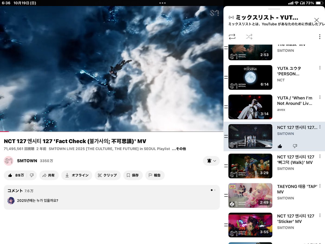Screen dimensions: 325x244
Task: Open the コメント section
Action: [112, 197]
